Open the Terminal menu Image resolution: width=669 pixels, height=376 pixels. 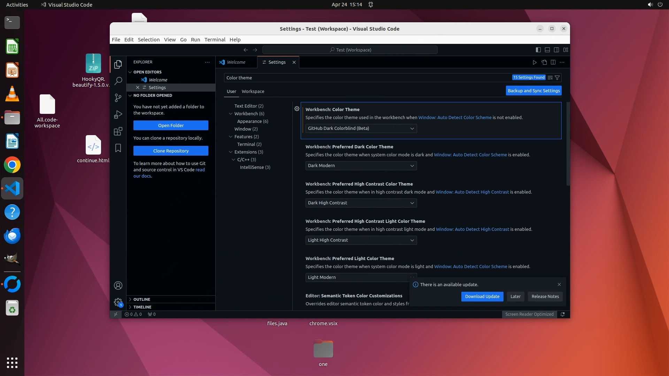point(215,40)
